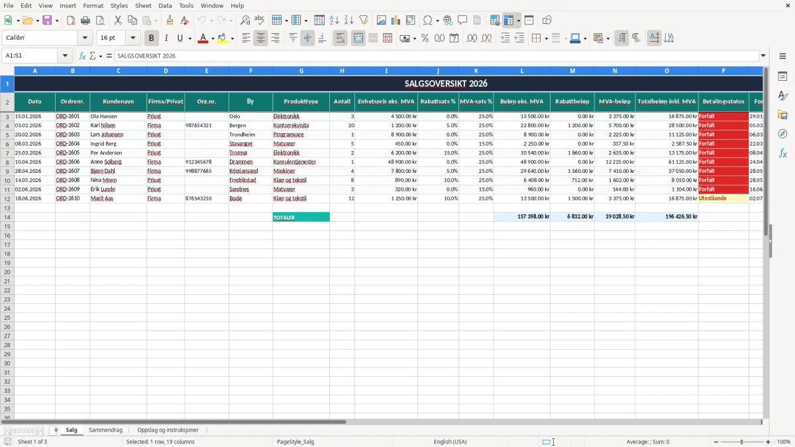Insert special character omega icon
This screenshot has width=795, height=447.
click(x=428, y=21)
